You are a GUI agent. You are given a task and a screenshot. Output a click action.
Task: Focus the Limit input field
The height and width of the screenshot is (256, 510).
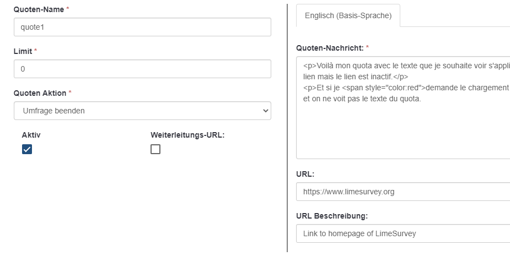[142, 69]
